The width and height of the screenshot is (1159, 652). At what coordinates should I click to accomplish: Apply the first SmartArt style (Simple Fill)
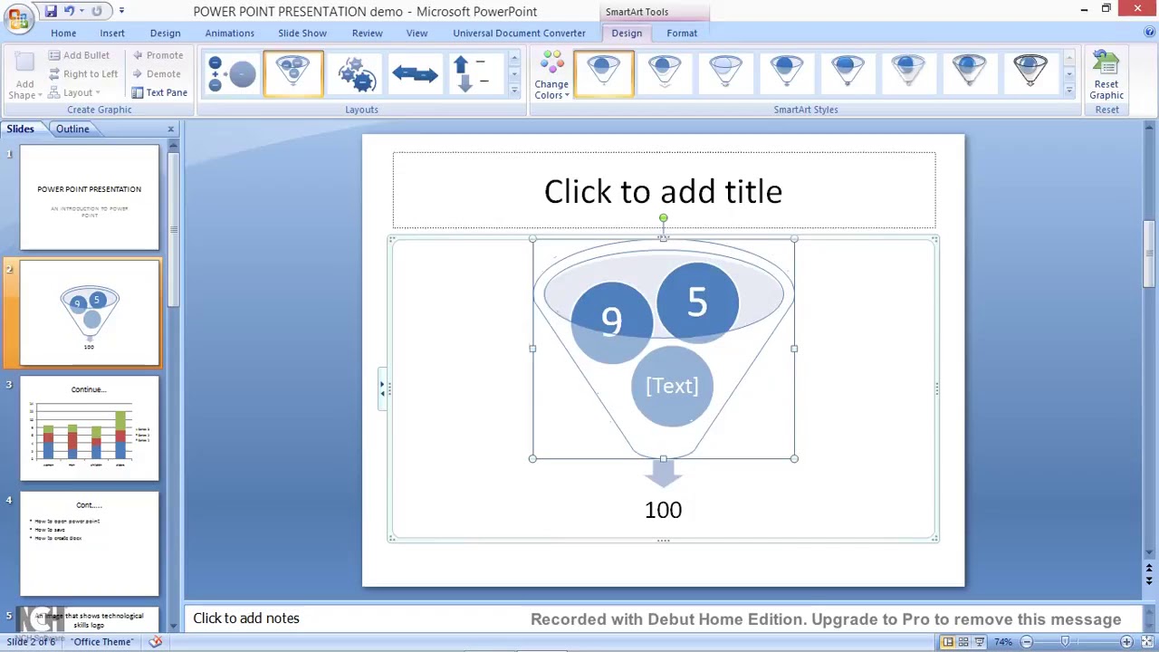coord(603,73)
